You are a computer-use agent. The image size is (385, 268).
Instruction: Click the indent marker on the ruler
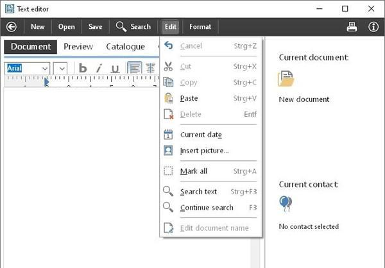pos(46,82)
